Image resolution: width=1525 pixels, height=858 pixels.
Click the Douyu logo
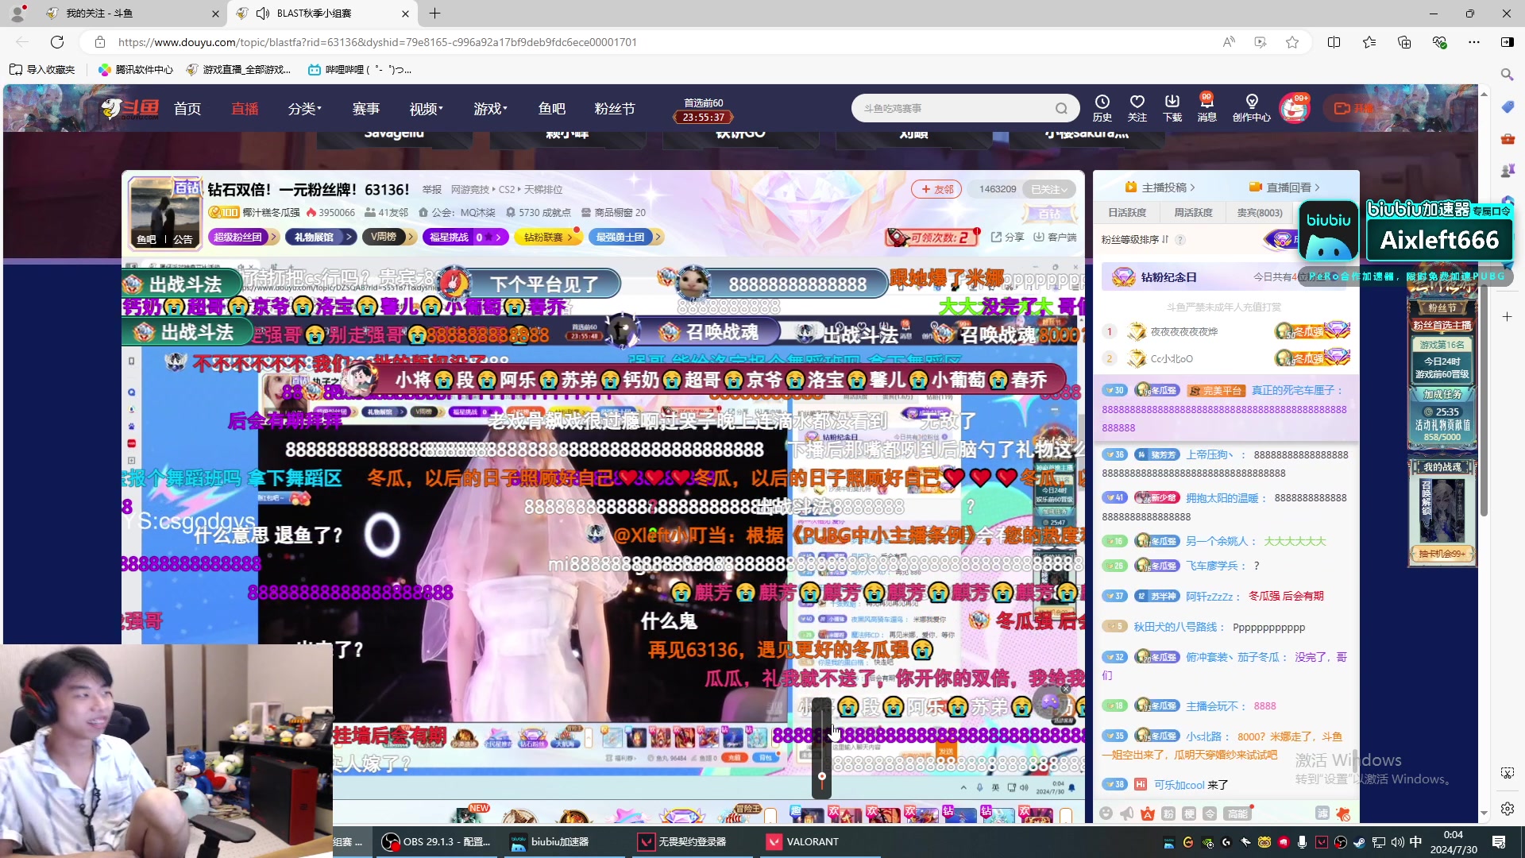tap(130, 108)
